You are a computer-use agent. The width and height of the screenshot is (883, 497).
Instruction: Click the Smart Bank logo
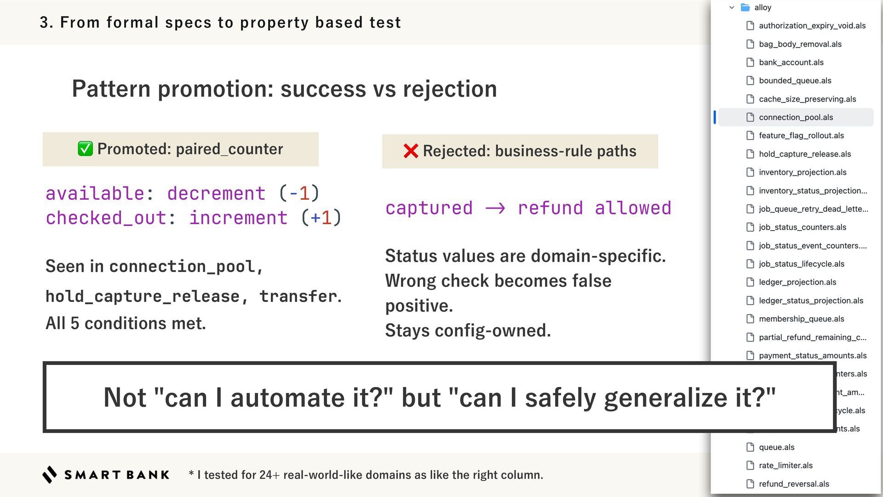point(106,474)
